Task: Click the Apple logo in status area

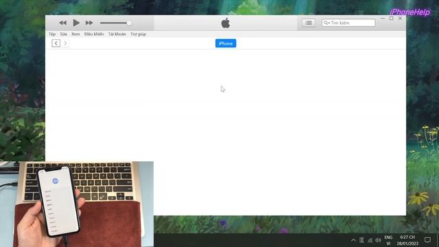Action: pos(226,23)
